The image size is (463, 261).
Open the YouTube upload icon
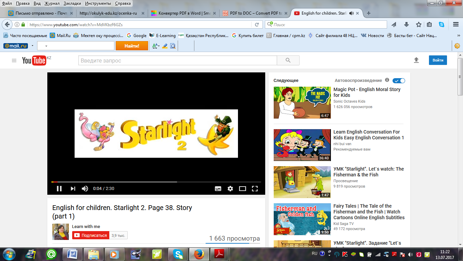[x=416, y=60]
